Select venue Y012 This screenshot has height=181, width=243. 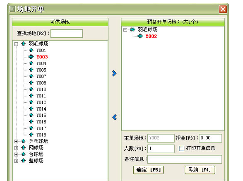point(41,103)
